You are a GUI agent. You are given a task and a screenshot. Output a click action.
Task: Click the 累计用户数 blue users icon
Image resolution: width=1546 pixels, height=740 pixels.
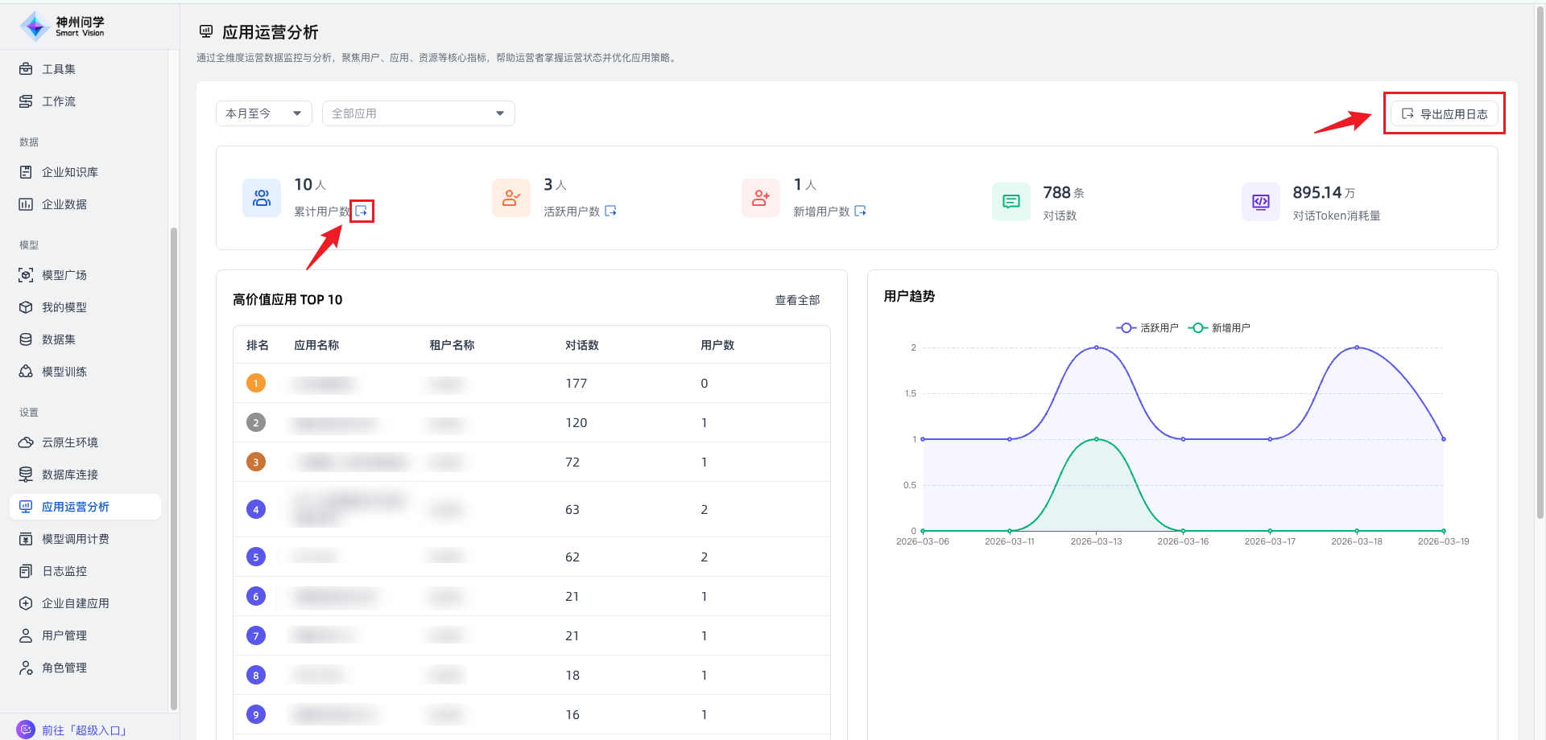click(x=262, y=198)
